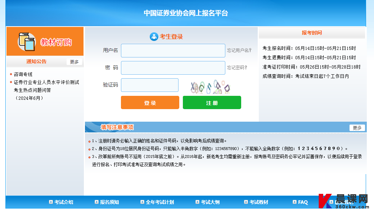
Task: Open the 咨询专线 notice
Action: click(x=23, y=74)
